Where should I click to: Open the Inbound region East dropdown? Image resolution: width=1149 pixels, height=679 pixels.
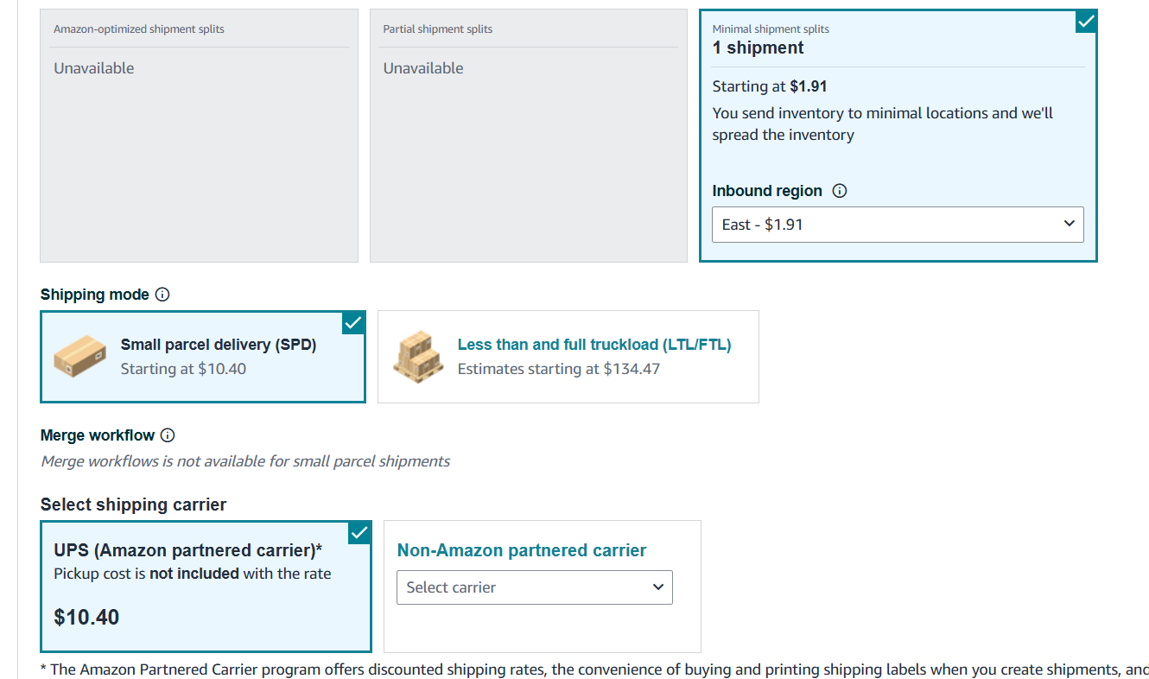click(x=898, y=225)
